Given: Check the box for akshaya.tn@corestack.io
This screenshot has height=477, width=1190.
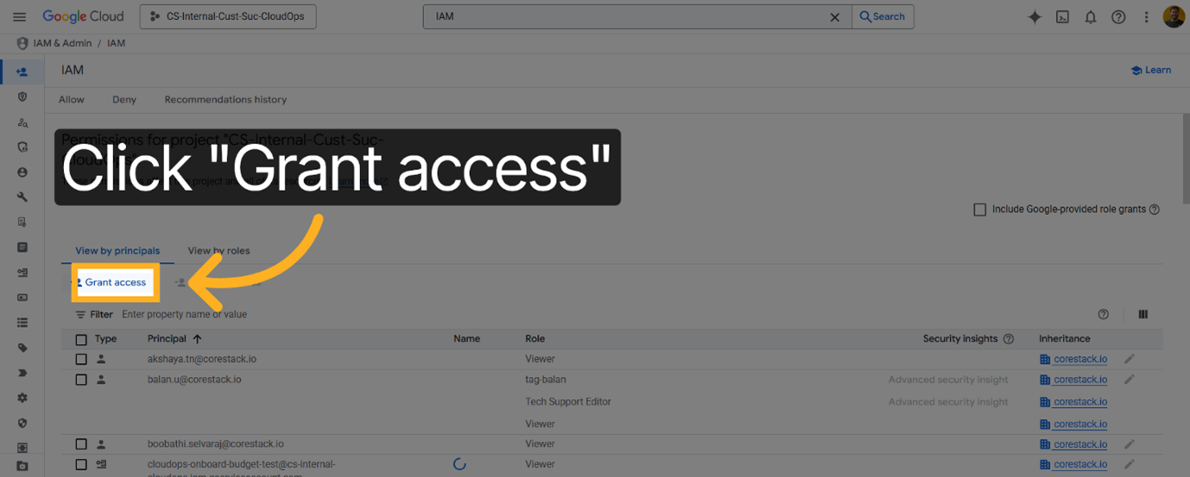Looking at the screenshot, I should (x=81, y=359).
